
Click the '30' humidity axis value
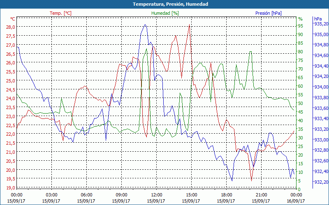[x=301, y=138]
